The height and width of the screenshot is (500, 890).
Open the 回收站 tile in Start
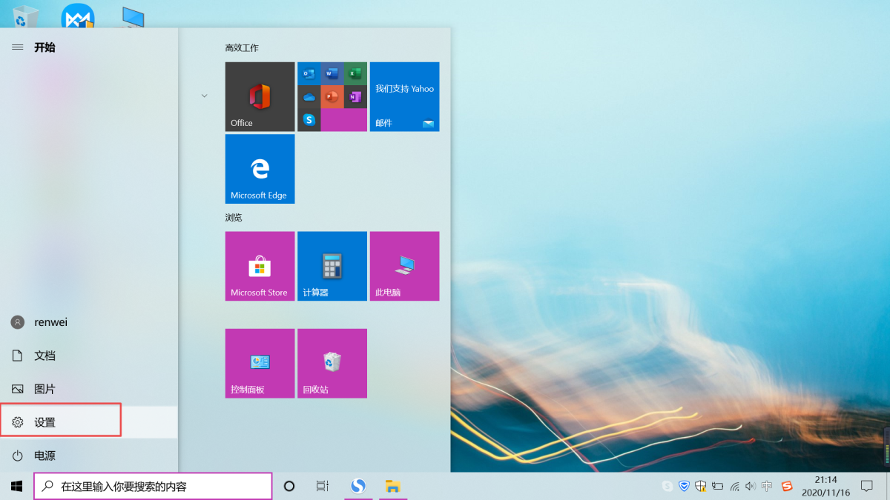(x=332, y=363)
